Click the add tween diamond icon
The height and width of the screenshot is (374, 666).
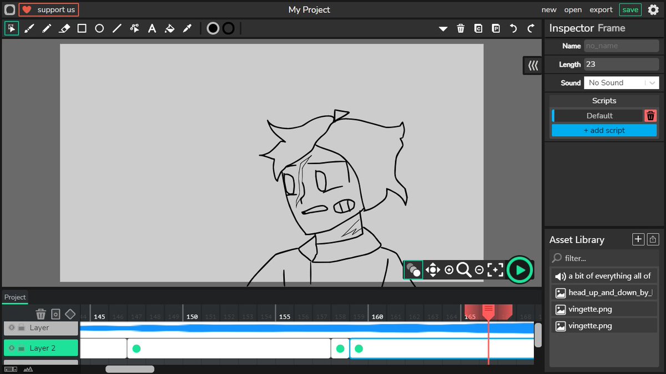coord(70,314)
